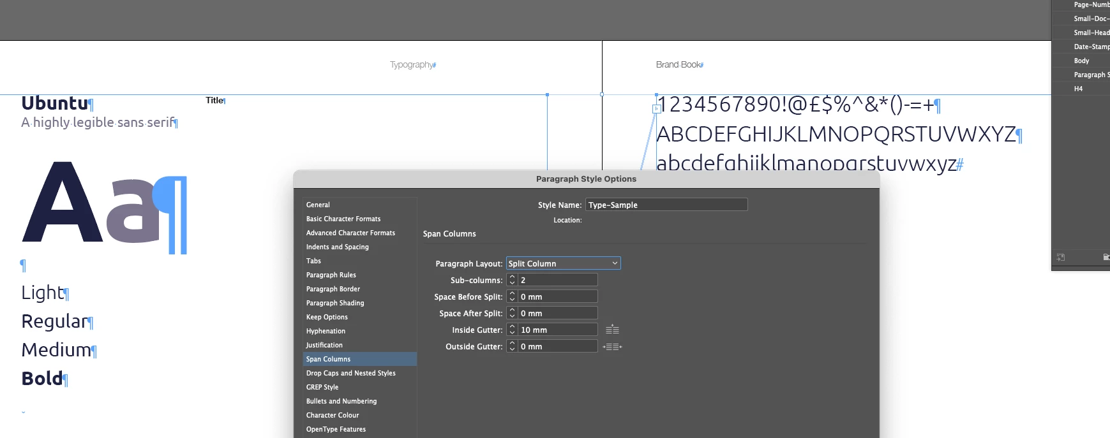The image size is (1110, 438).
Task: Select Keep Options category
Action: point(359,317)
